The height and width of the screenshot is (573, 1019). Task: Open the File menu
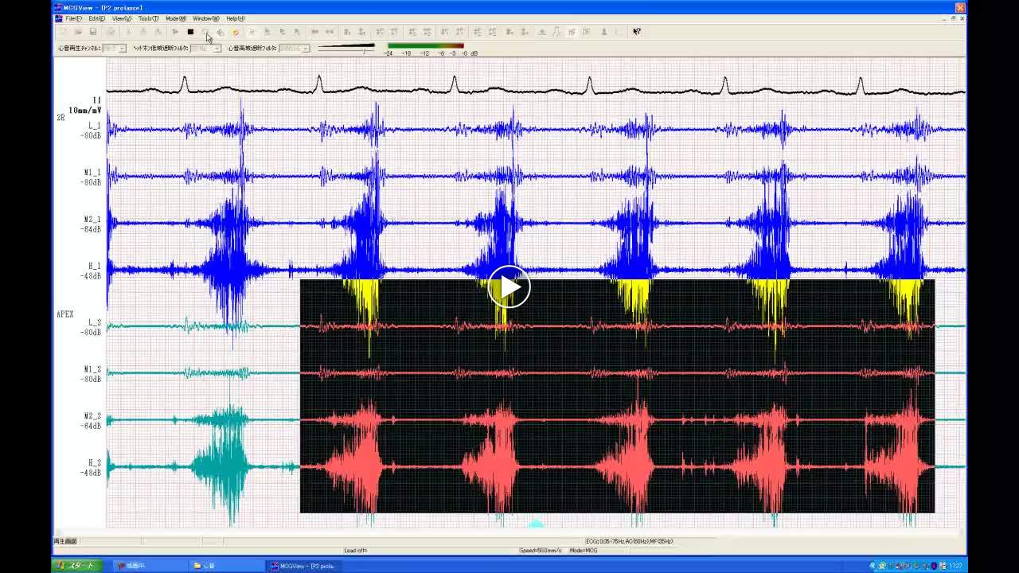[73, 18]
